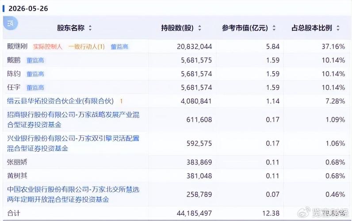Image resolution: width=352 pixels, height=221 pixels.
Task: Click the 实际控制人 tag beside 戴继刚
Action: tap(48, 47)
